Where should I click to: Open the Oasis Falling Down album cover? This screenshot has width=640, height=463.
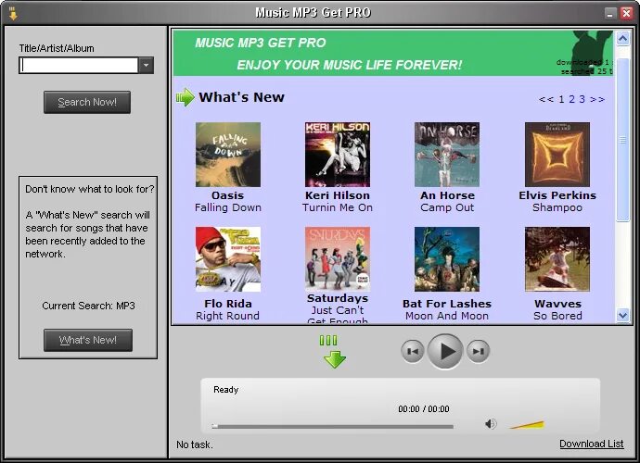tap(228, 155)
